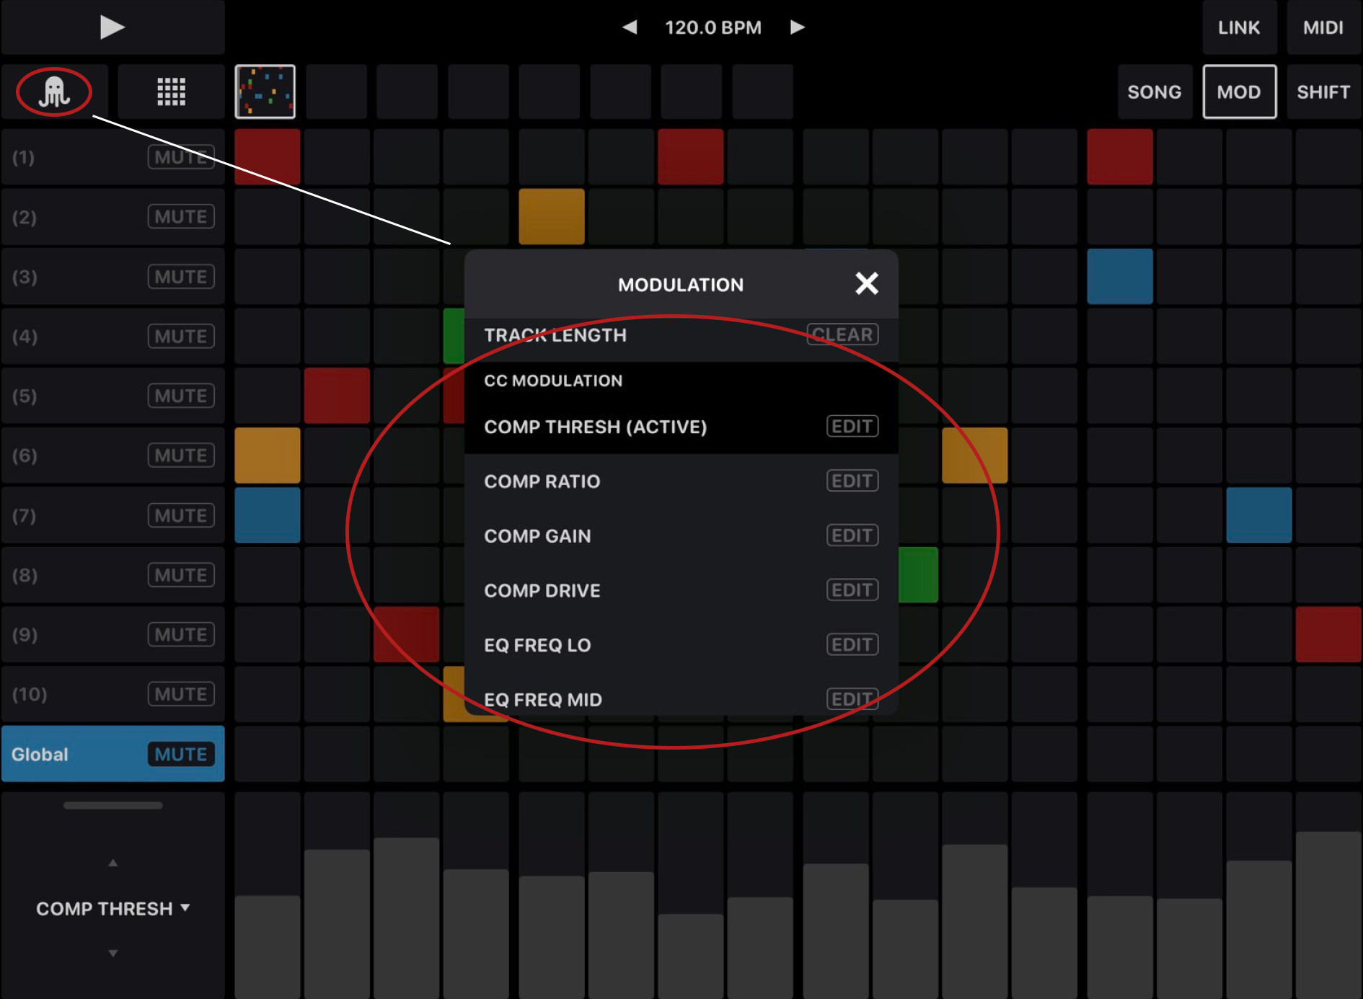Increase BPM with the right arrow
The height and width of the screenshot is (999, 1363).
tap(797, 27)
